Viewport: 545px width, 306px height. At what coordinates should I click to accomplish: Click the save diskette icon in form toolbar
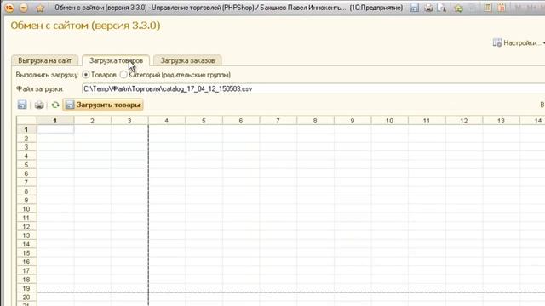tap(22, 105)
